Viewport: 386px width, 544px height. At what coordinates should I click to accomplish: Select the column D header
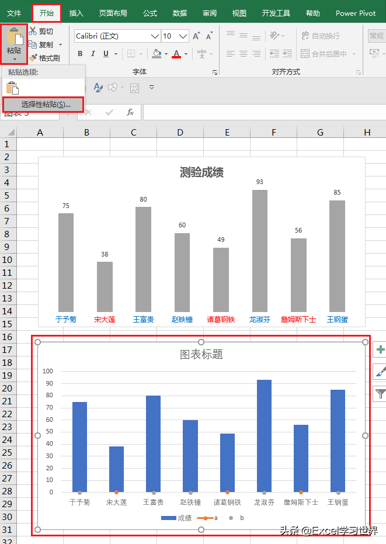click(x=180, y=132)
